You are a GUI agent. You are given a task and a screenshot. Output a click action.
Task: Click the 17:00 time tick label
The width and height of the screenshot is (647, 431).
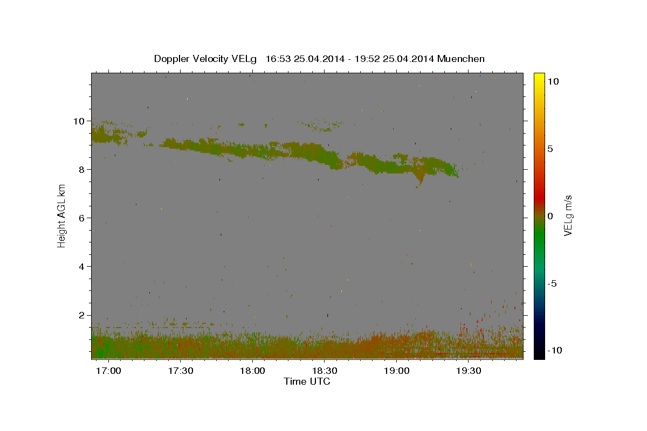coord(109,371)
